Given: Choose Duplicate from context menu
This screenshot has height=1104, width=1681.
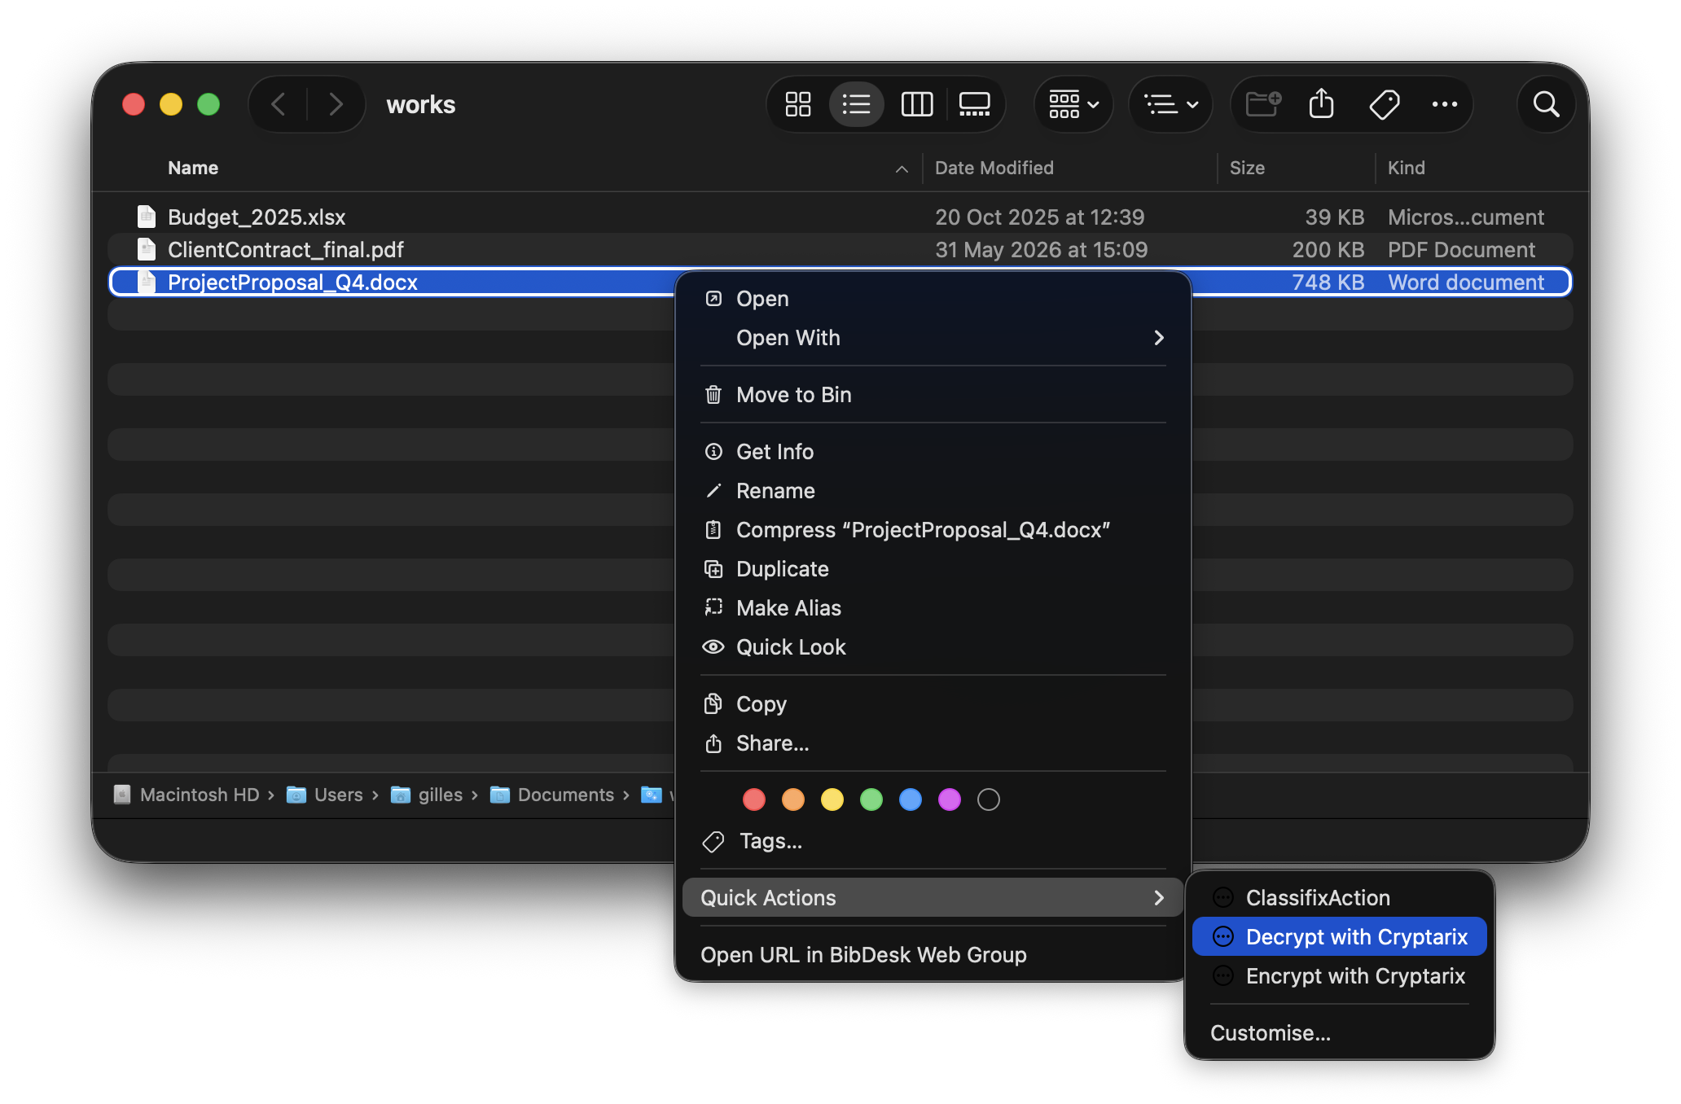Looking at the screenshot, I should [933, 569].
